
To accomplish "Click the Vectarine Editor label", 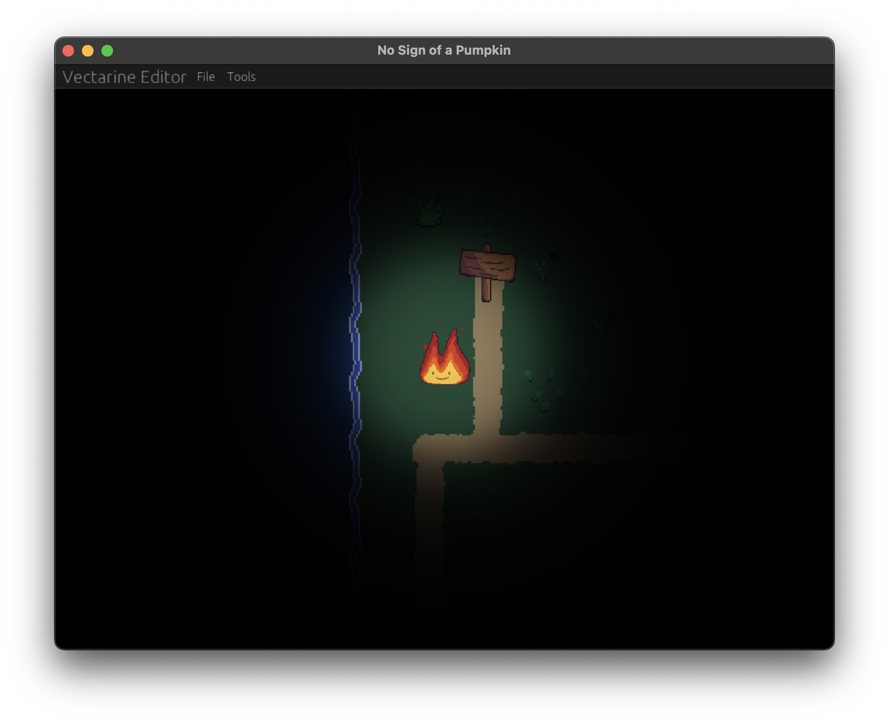I will (x=124, y=77).
